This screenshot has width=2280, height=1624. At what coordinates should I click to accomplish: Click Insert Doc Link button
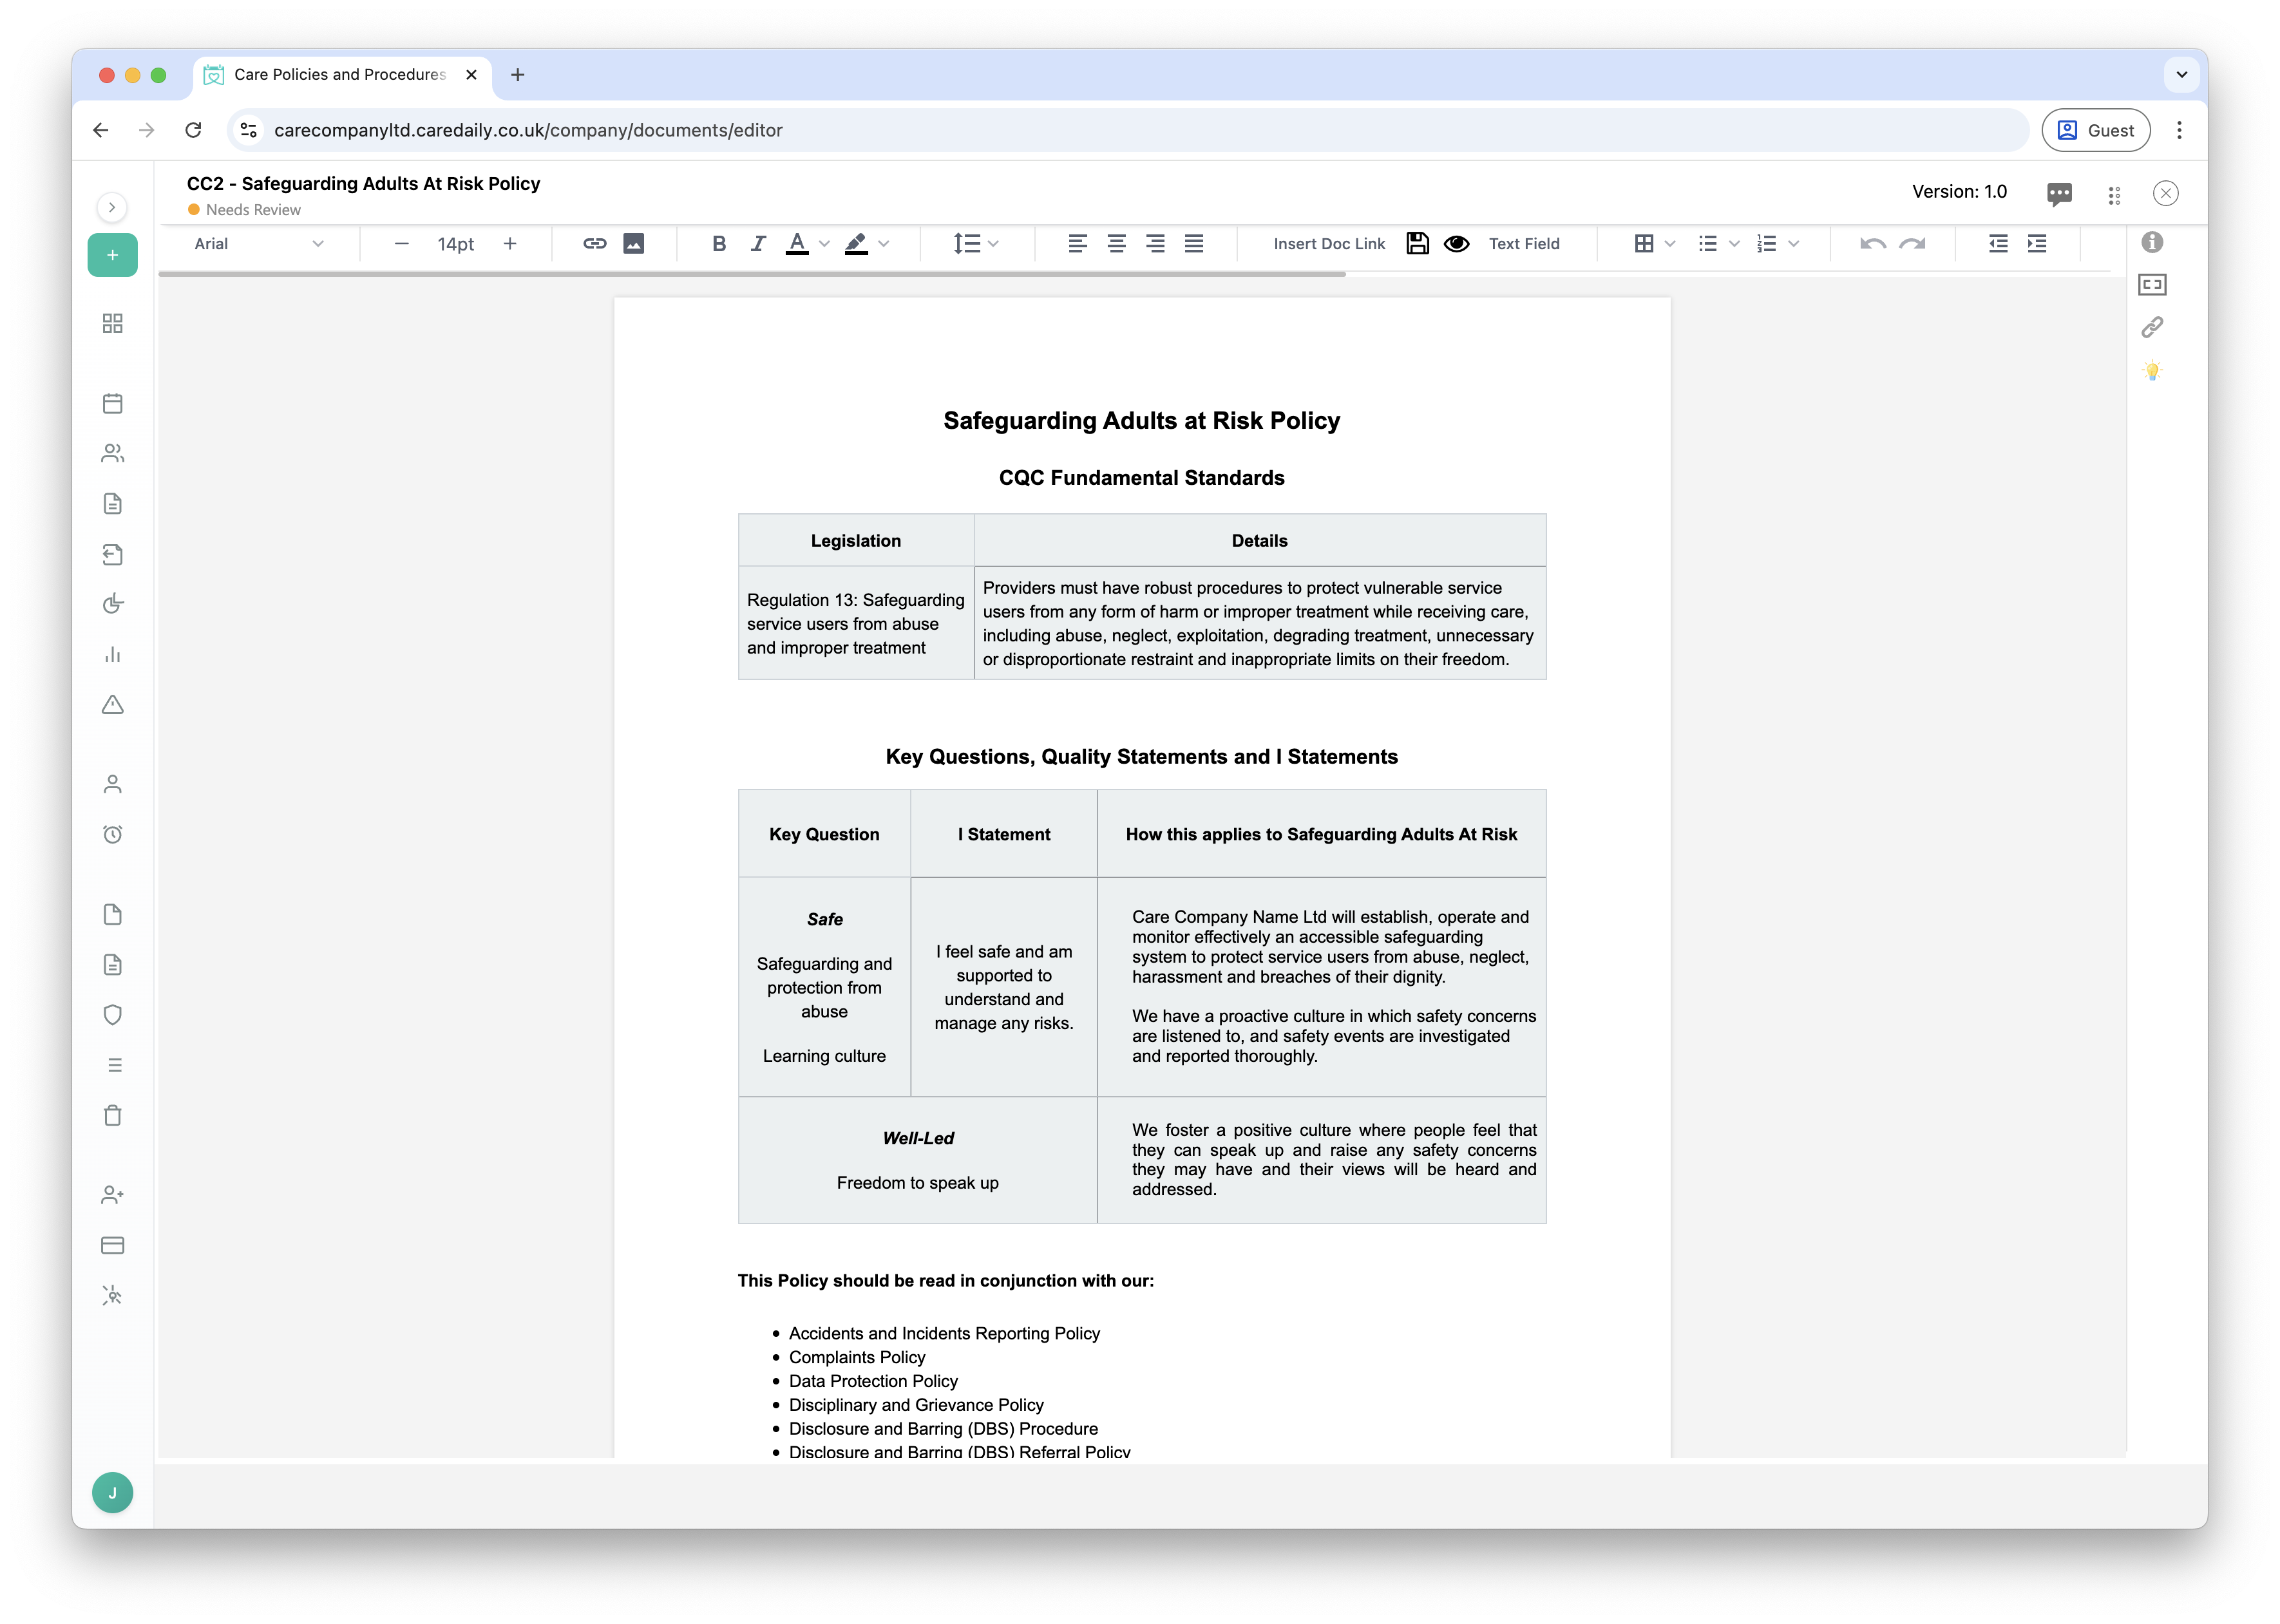[1329, 243]
